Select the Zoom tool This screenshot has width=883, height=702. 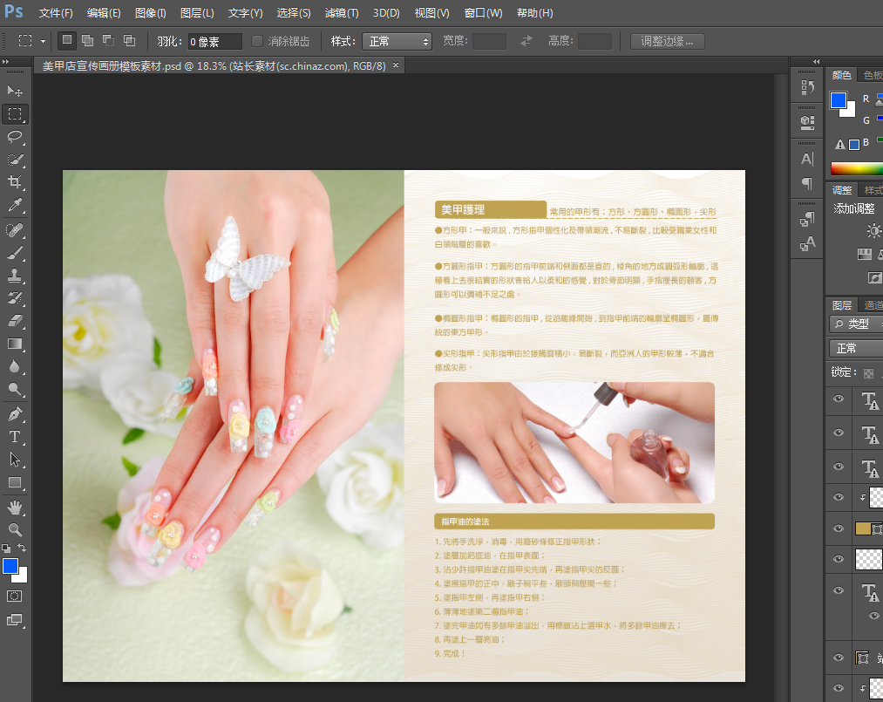point(16,529)
